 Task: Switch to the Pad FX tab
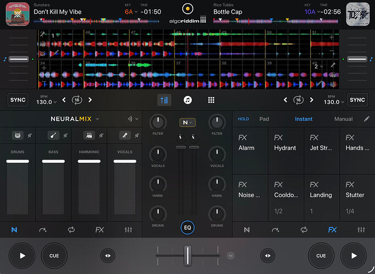[x=264, y=119]
